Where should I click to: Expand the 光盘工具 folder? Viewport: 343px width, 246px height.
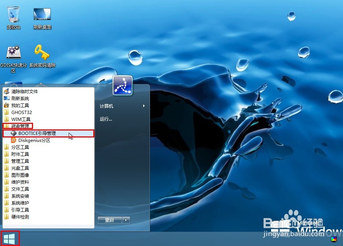click(x=48, y=168)
